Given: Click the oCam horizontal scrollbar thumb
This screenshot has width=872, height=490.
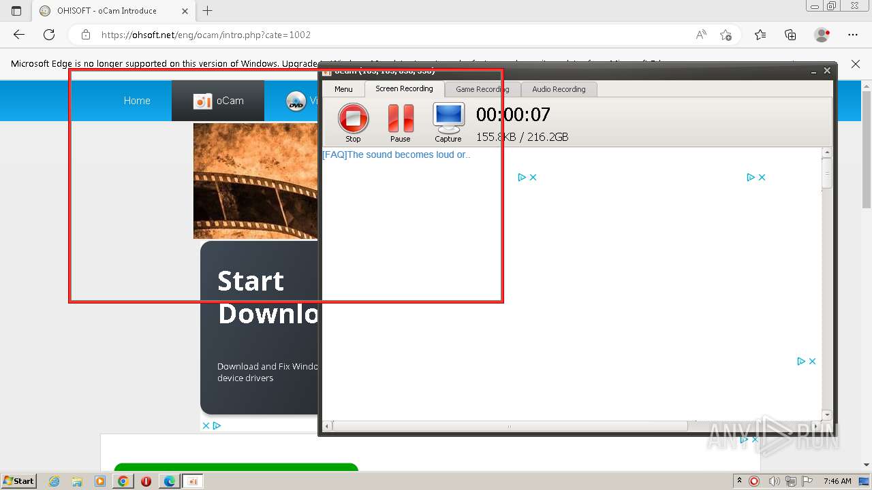Looking at the screenshot, I should tap(510, 426).
